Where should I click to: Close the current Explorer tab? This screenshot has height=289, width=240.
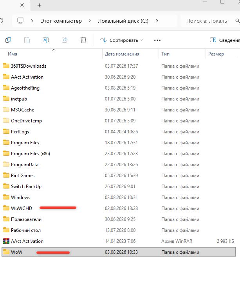click(22, 5)
